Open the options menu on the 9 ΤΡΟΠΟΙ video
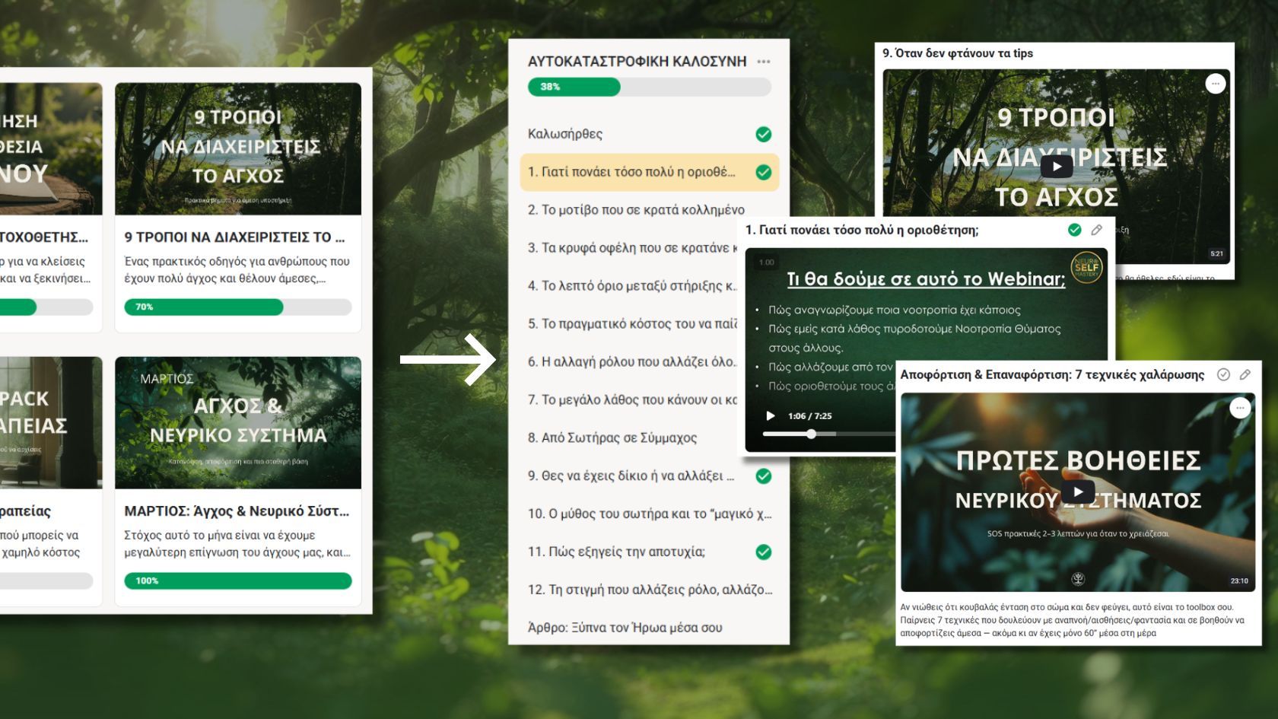 coord(1216,84)
